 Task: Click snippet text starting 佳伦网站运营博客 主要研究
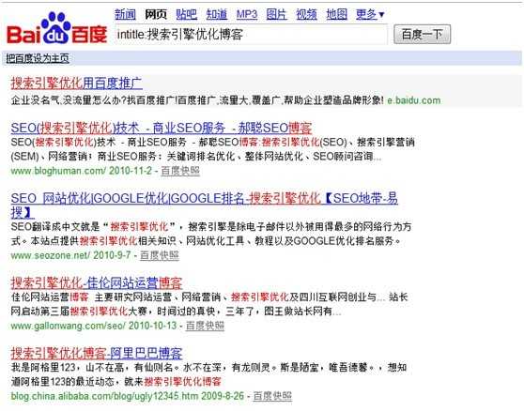click(x=209, y=304)
